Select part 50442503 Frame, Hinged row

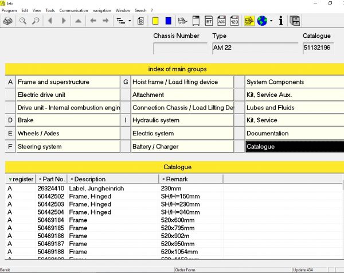tap(174, 204)
